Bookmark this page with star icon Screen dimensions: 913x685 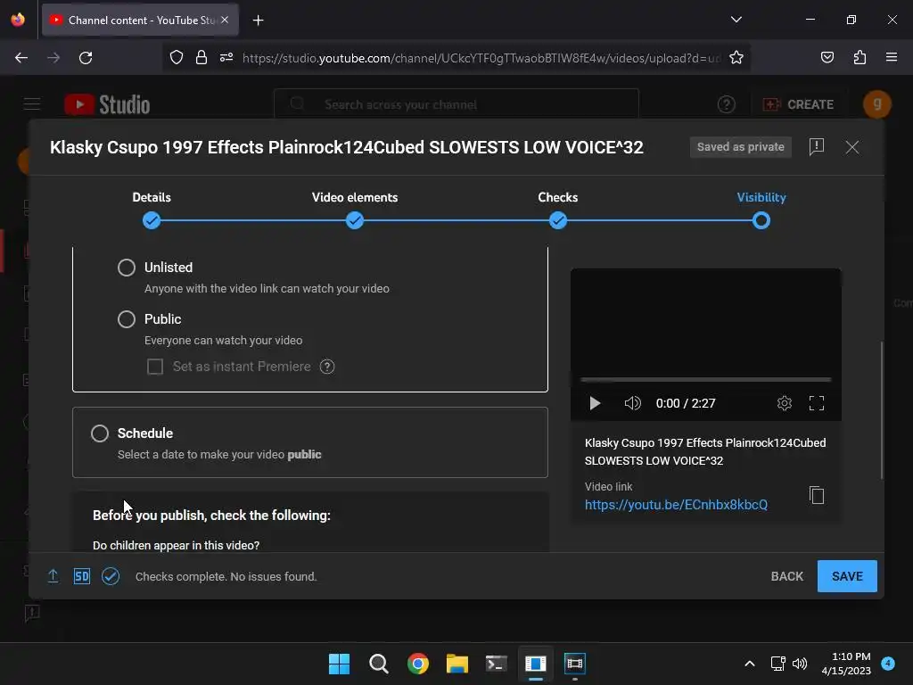736,57
